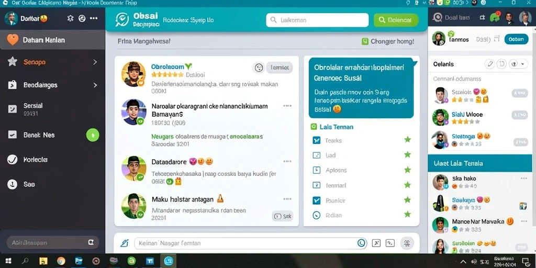Screen dimensions: 536x268
Task: Toggle the Aplosns checkbox
Action: click(317, 170)
